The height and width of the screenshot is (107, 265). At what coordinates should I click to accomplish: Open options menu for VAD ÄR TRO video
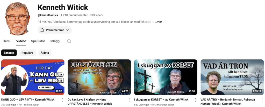262,100
